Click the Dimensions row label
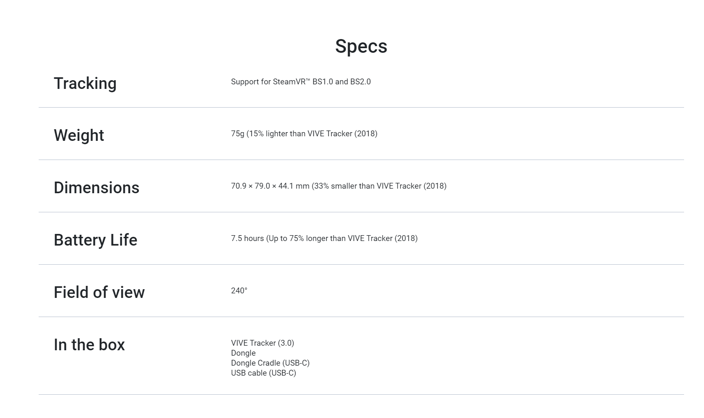This screenshot has height=418, width=704. point(96,188)
